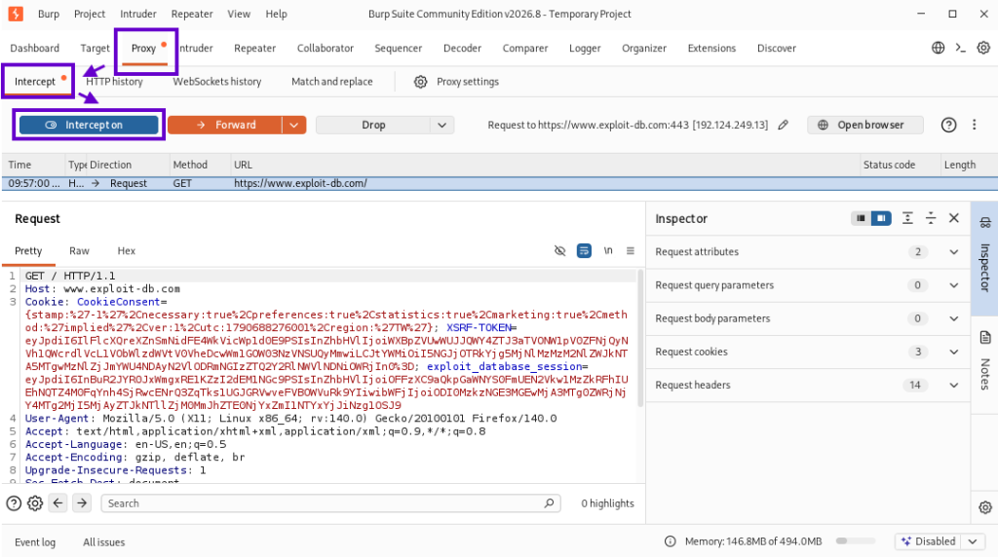Expand Request headers section
The height and width of the screenshot is (557, 998).
point(953,385)
